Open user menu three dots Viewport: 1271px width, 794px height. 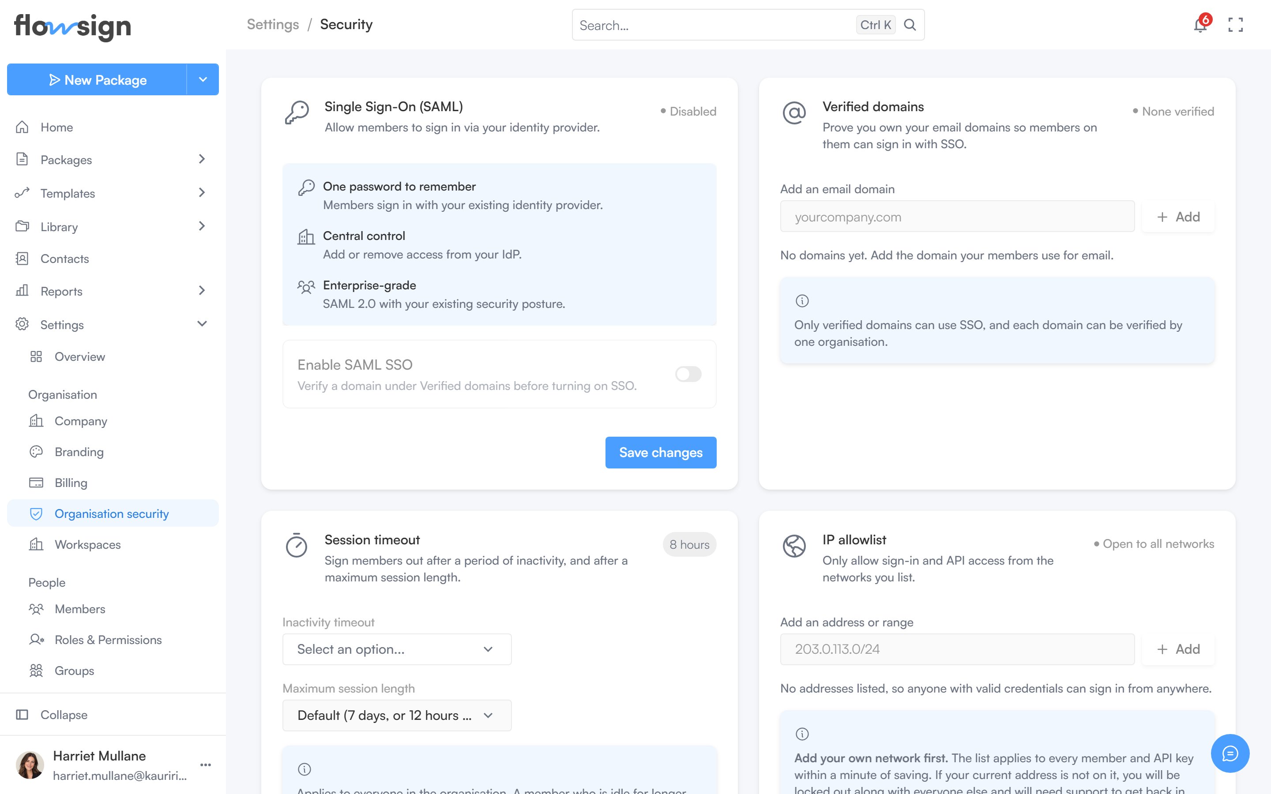point(205,764)
